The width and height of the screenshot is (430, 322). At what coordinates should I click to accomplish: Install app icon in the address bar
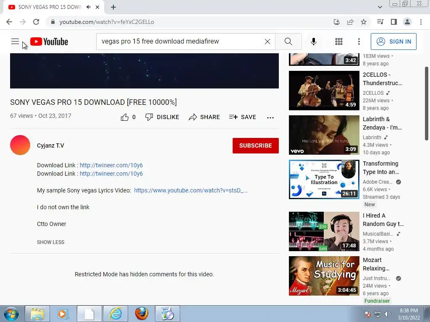point(337,22)
